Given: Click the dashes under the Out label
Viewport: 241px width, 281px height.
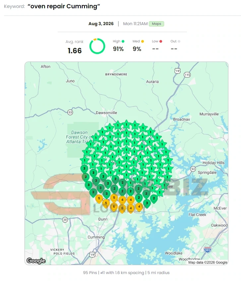Looking at the screenshot, I should pos(174,49).
